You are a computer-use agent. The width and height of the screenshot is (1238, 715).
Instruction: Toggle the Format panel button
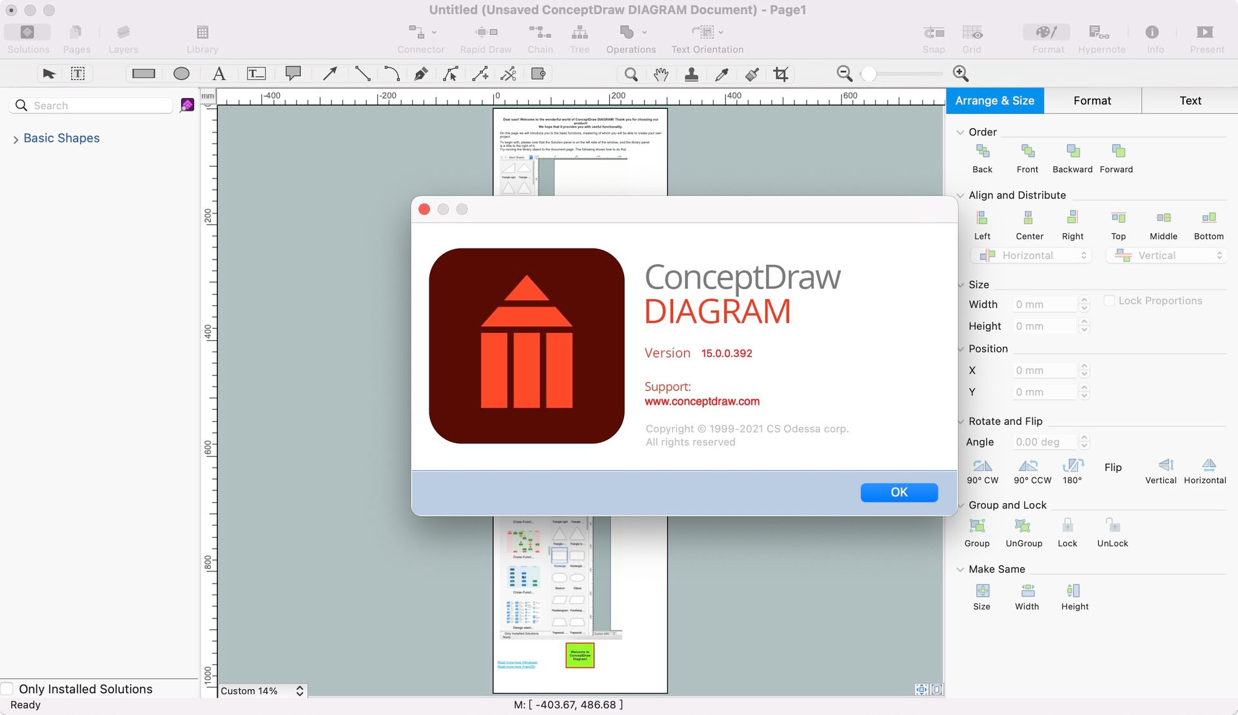click(1047, 39)
